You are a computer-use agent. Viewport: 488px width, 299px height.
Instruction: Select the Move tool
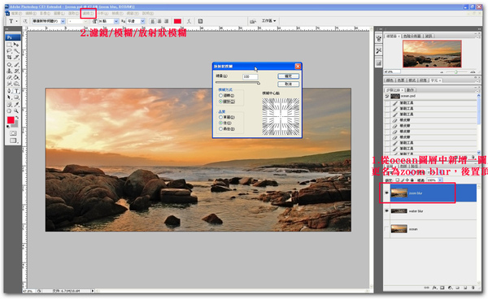16,45
